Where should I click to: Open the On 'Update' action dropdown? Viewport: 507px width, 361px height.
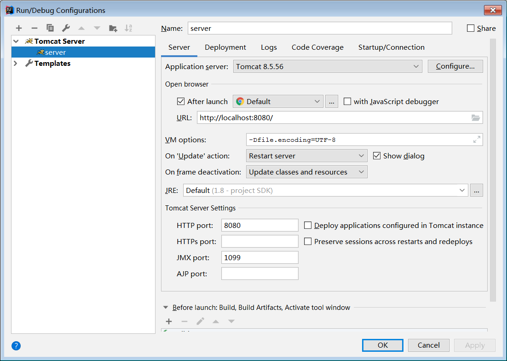click(x=306, y=156)
